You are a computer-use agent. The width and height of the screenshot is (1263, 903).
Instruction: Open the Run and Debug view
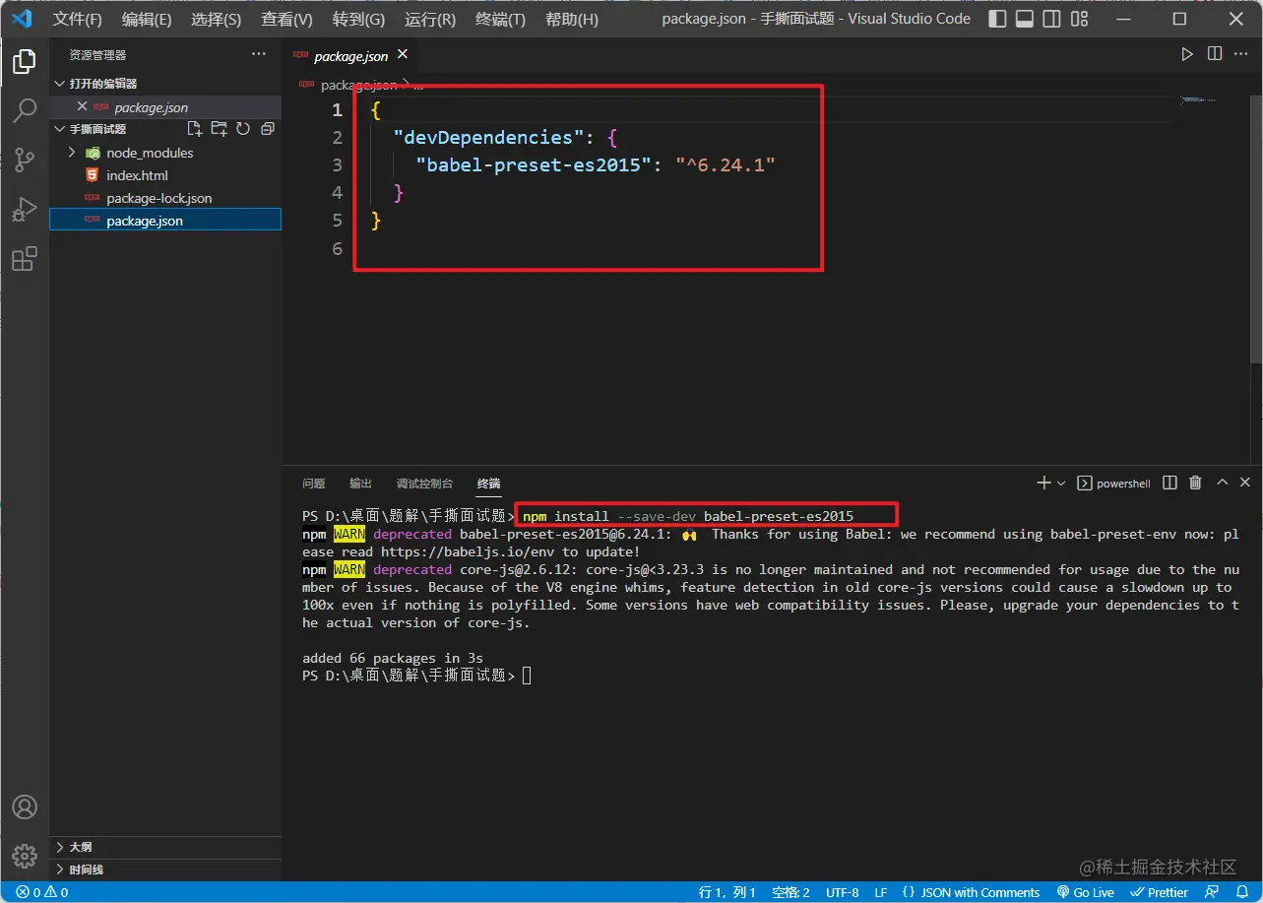25,209
